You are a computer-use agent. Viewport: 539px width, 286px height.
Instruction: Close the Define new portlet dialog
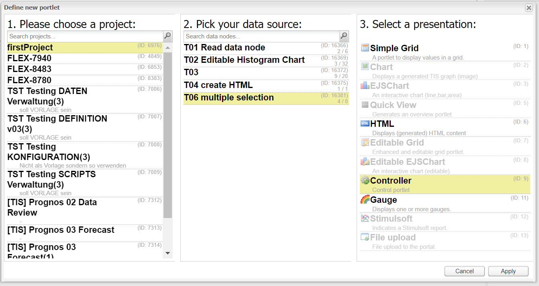[x=529, y=8]
